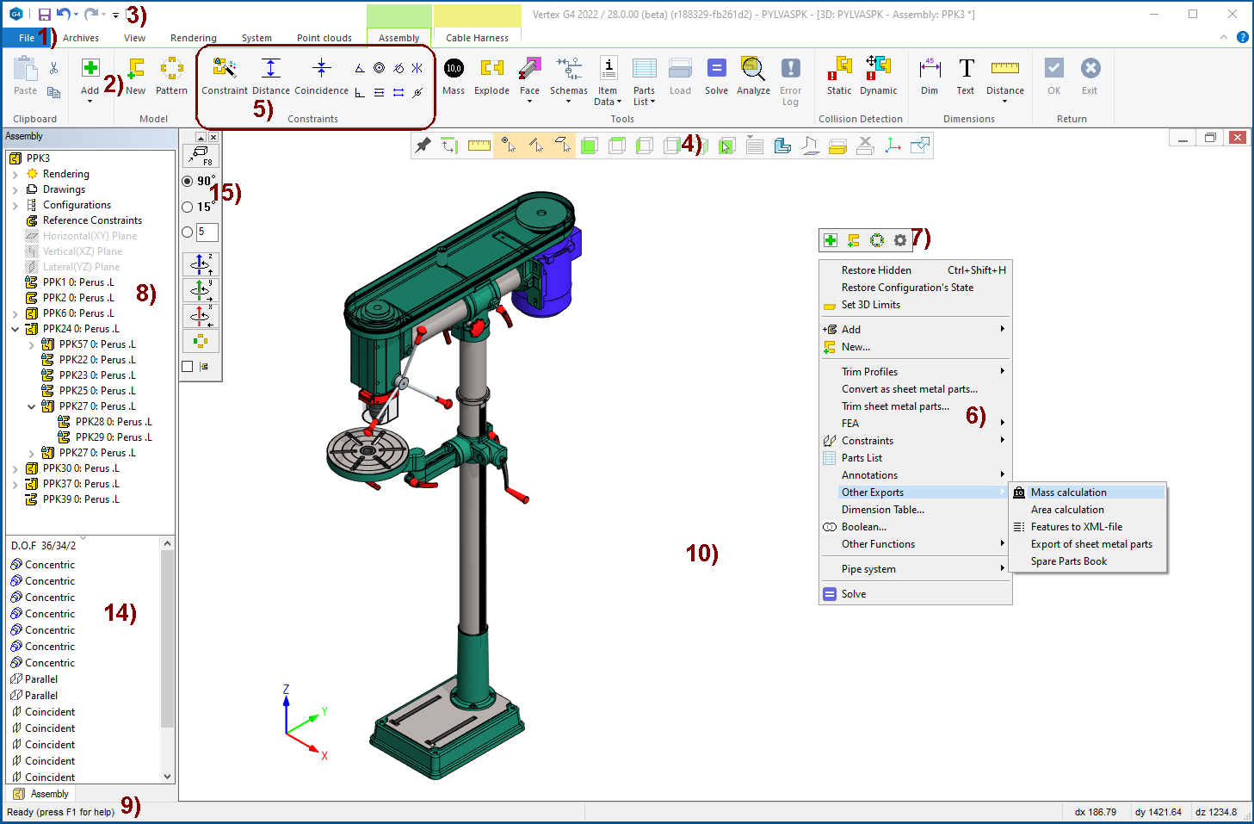The width and height of the screenshot is (1254, 824).
Task: Choose Area calculation from submenu
Action: click(x=1066, y=510)
